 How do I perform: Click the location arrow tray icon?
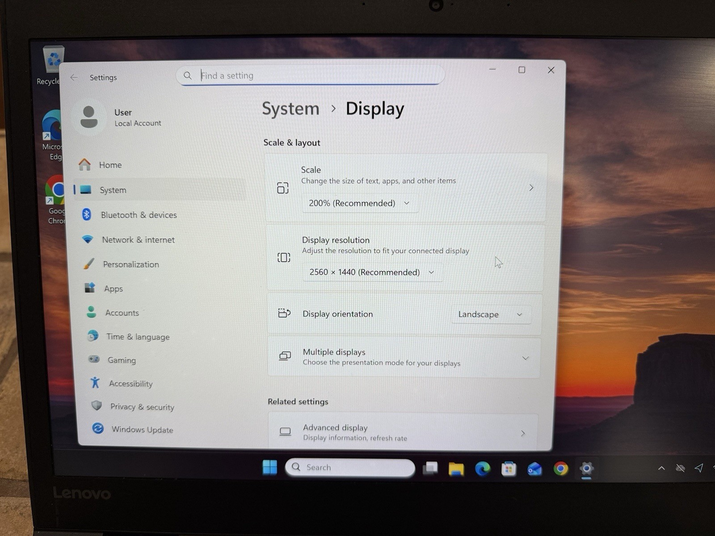(699, 468)
